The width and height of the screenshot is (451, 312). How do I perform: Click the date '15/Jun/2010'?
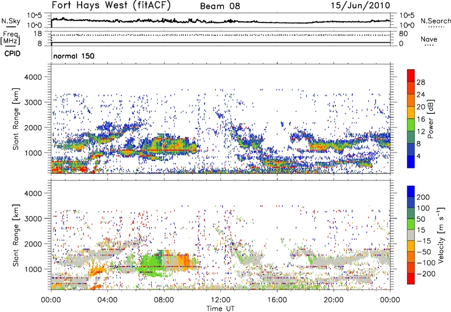tap(360, 6)
